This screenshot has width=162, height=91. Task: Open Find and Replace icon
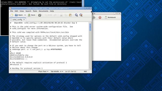pos(81,15)
